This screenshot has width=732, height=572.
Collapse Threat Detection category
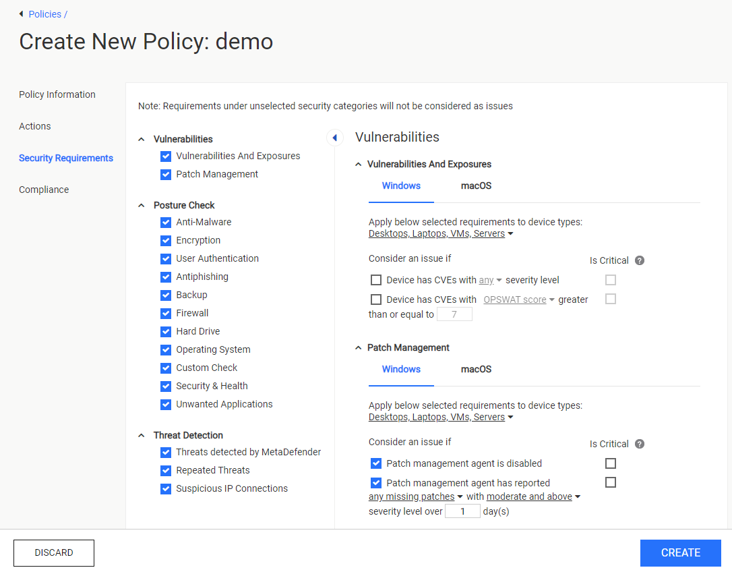142,436
